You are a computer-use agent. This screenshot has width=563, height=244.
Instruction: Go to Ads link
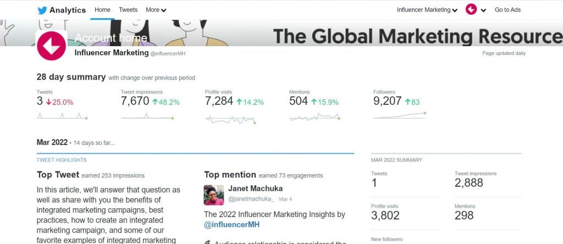coord(507,10)
